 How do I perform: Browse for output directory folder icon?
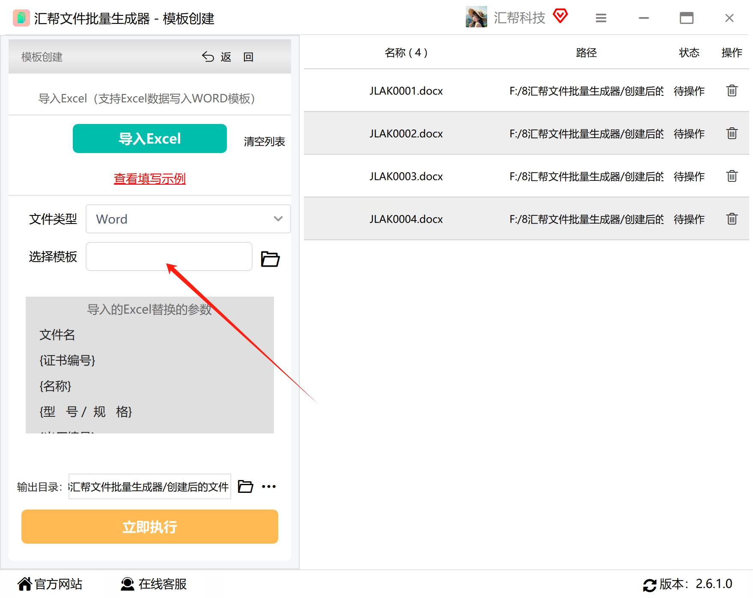245,486
